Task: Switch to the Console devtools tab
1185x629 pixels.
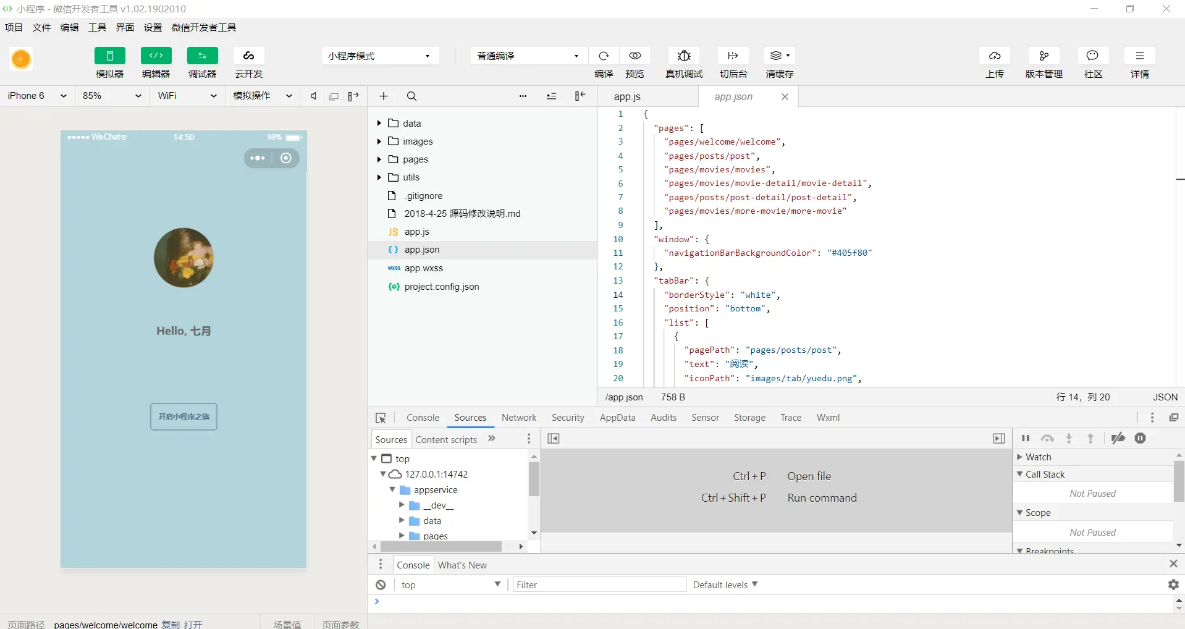Action: point(423,418)
